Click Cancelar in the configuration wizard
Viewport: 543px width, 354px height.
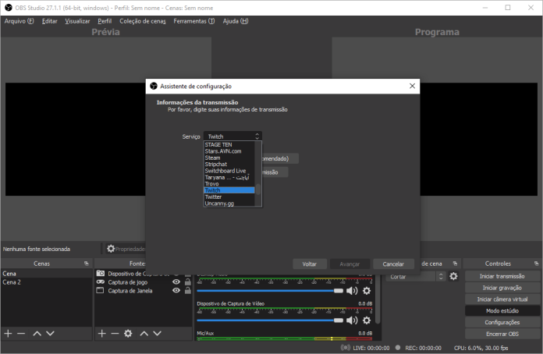[393, 264]
